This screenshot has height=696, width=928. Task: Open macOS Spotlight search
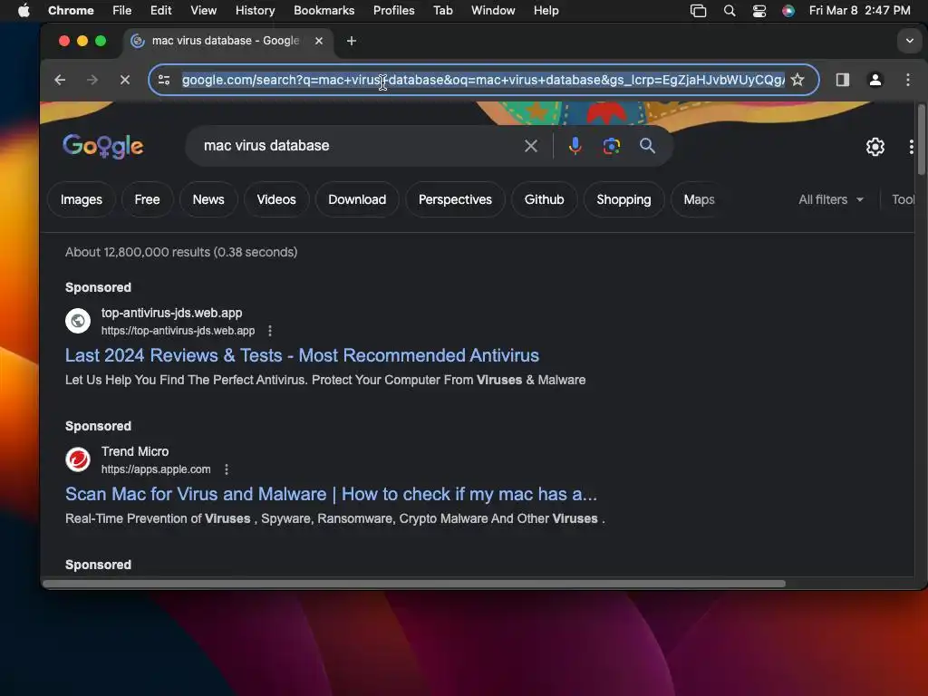click(730, 11)
